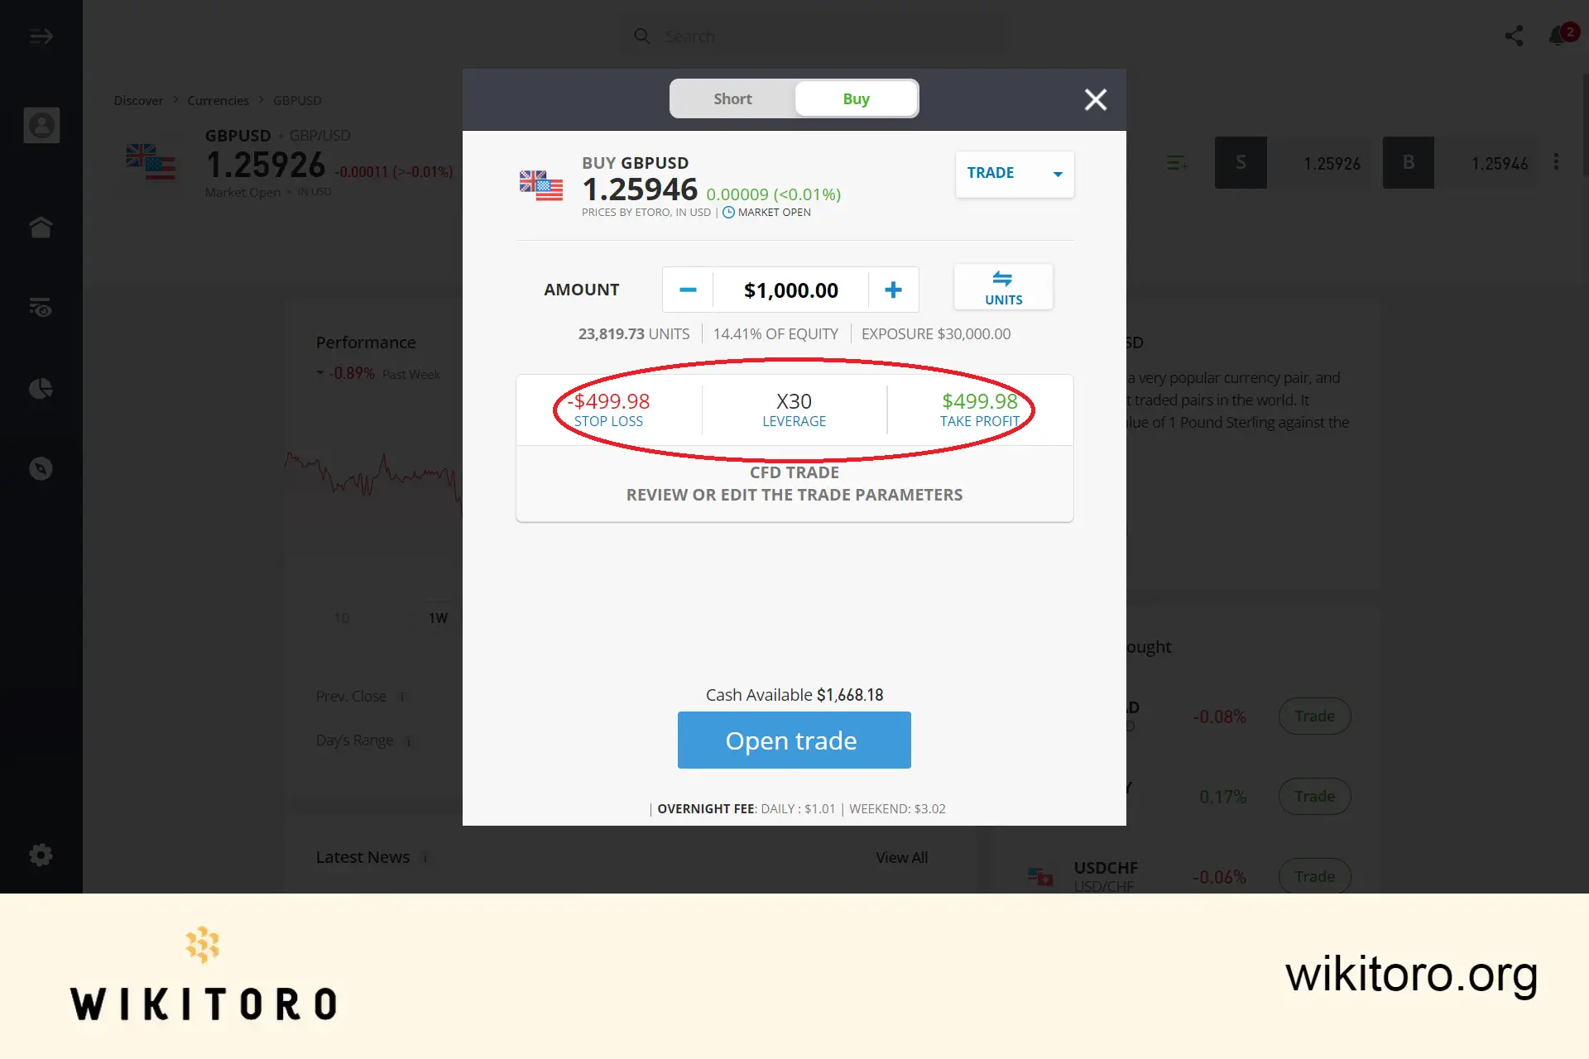Click the View All latest news link
The width and height of the screenshot is (1589, 1059).
pyautogui.click(x=901, y=855)
